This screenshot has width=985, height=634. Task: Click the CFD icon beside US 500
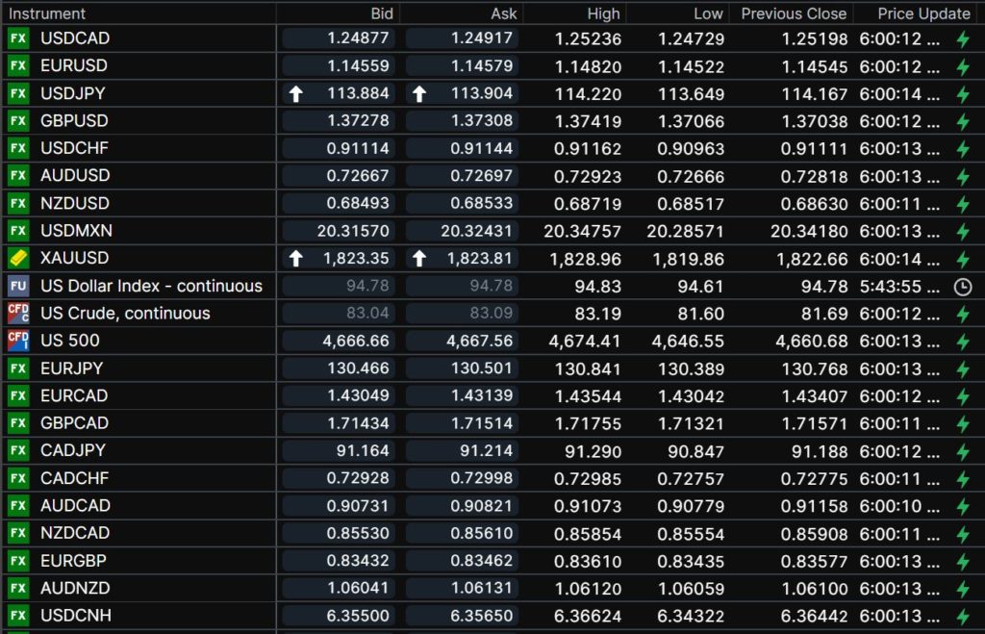tap(18, 341)
